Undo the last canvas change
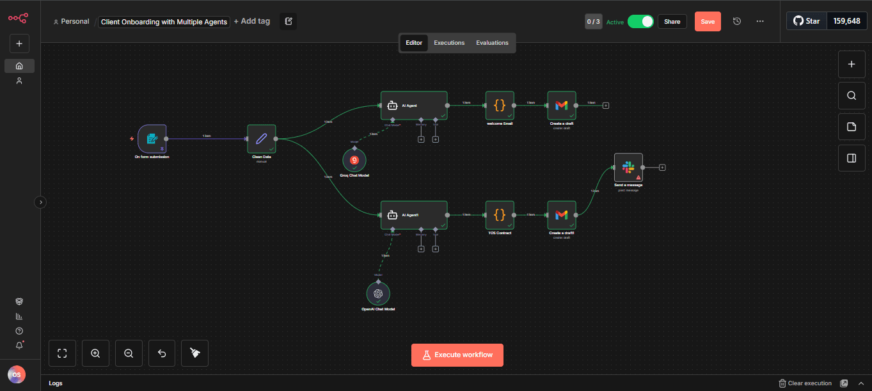The image size is (872, 391). pyautogui.click(x=161, y=353)
